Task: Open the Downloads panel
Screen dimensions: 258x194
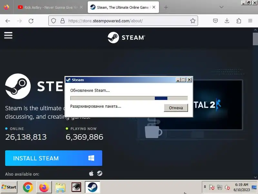Action: coord(227,21)
